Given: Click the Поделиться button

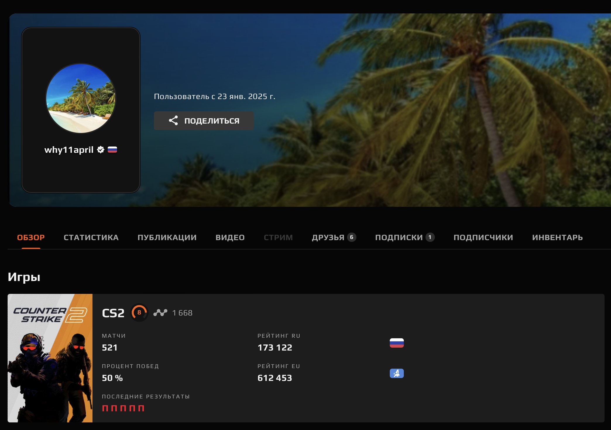Looking at the screenshot, I should pyautogui.click(x=204, y=120).
